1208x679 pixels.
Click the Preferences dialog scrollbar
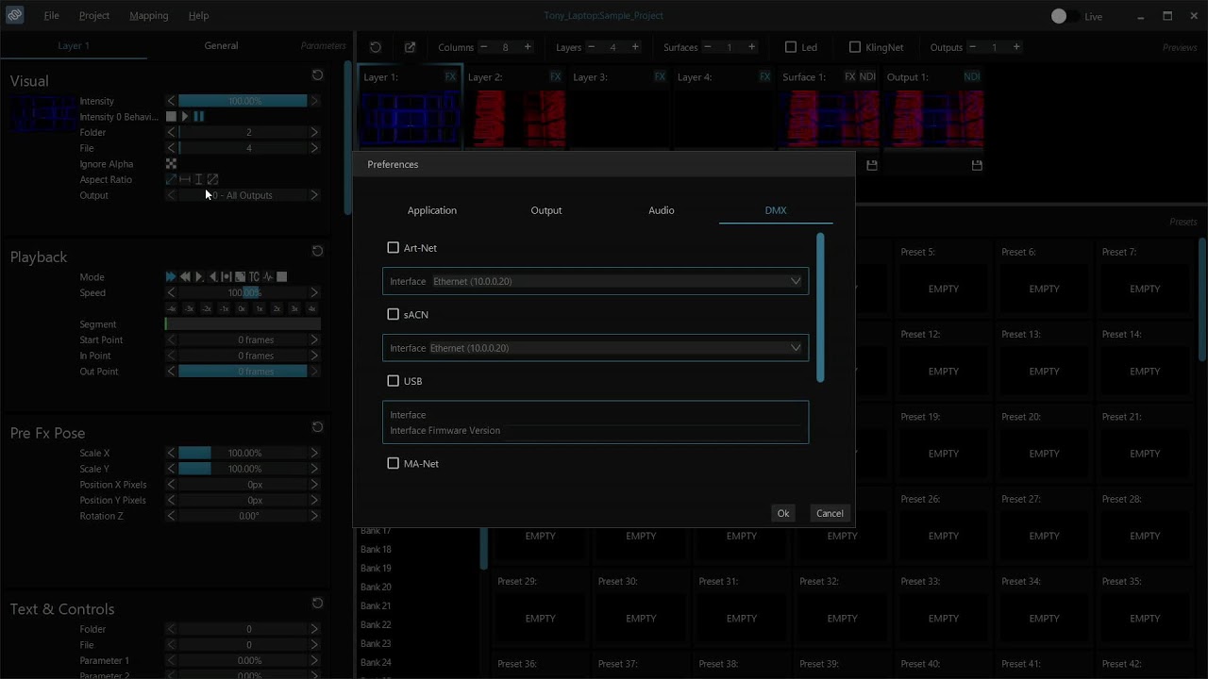click(820, 307)
